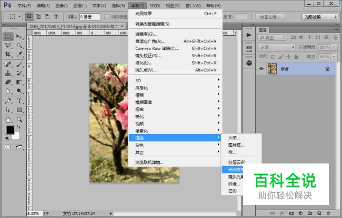The width and height of the screenshot is (342, 218).
Task: Open the 填充 fill dropdown arrow
Action: [334, 57]
